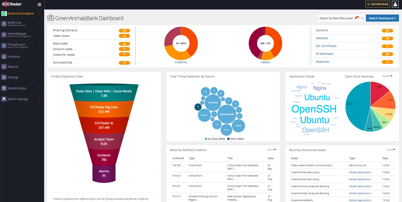
Task: Expand the AttackMapper menu chevron
Action: (39, 34)
